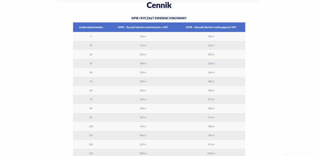Click the 400 zł price cell

pos(211,81)
